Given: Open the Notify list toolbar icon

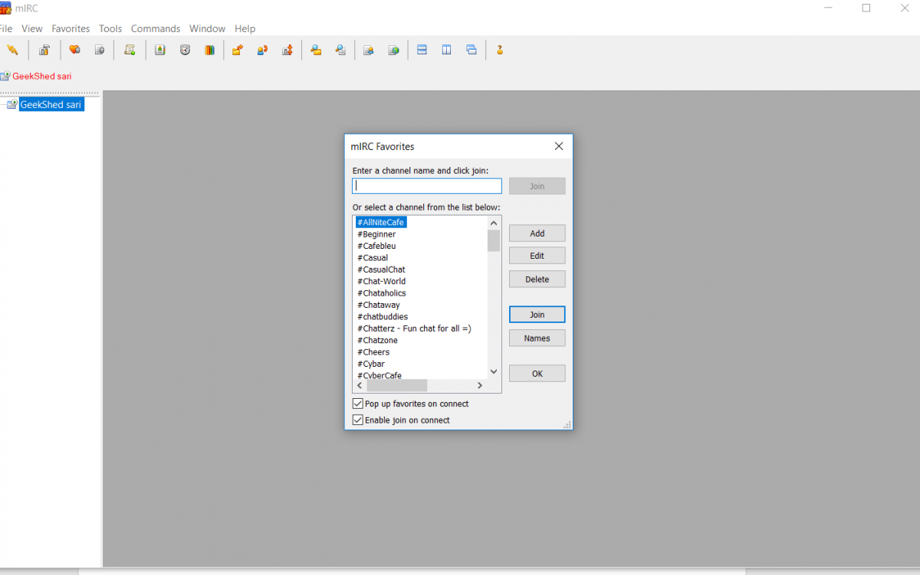Looking at the screenshot, I should [x=369, y=51].
